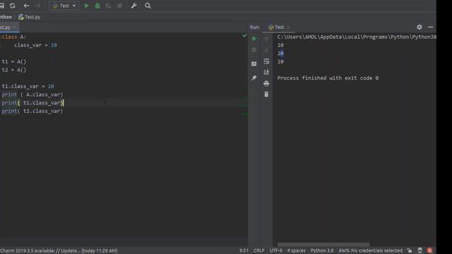The image size is (452, 254).
Task: Toggle soft-wrap in the Run console
Action: tap(266, 61)
